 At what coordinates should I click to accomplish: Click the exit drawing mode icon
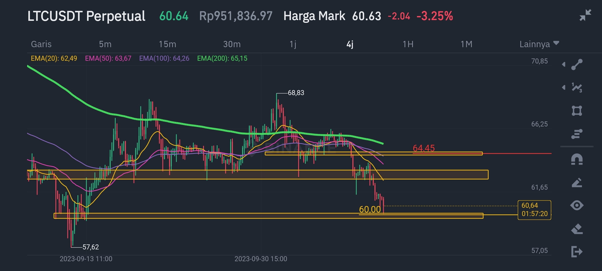pyautogui.click(x=577, y=252)
